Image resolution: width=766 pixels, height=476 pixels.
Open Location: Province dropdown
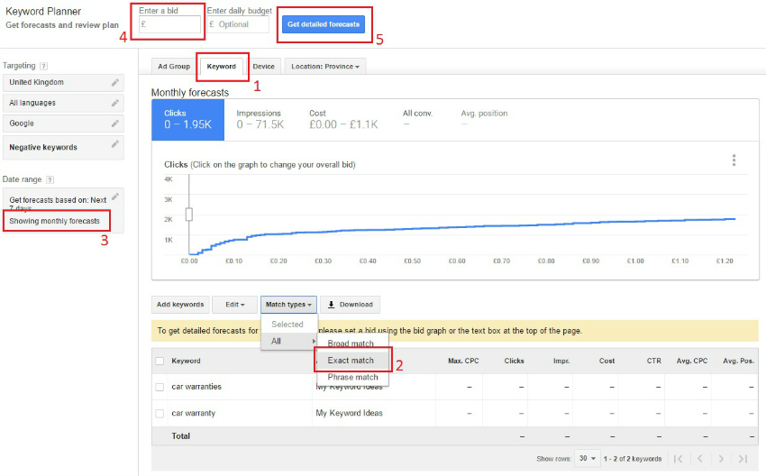point(325,67)
